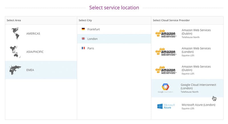Image resolution: width=228 pixels, height=124 pixels.
Task: Pick Google Cloud Interconnect (London) text
Action: point(198,86)
